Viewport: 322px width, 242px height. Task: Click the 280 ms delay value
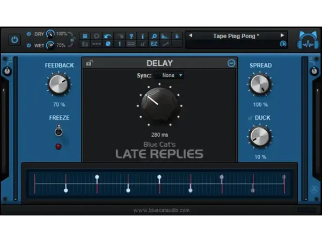160,135
